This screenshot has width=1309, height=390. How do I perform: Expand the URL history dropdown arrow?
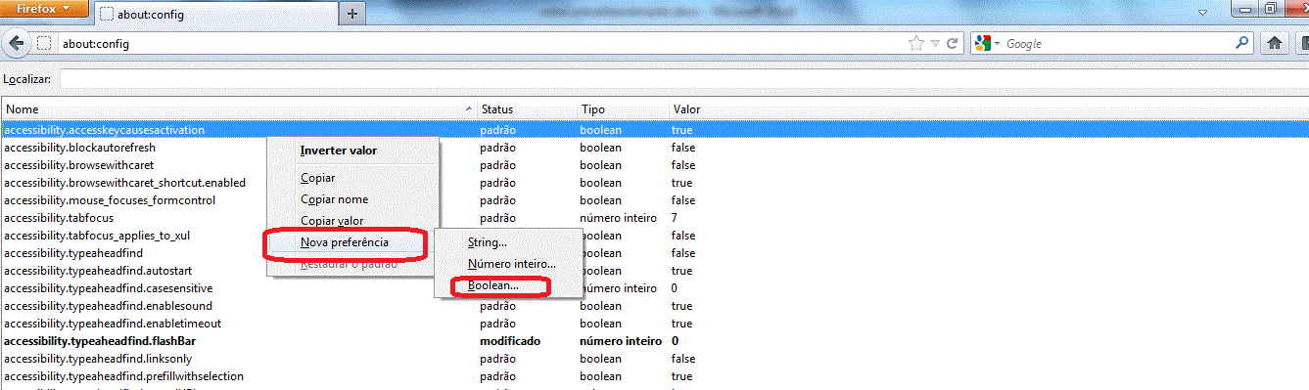tap(937, 44)
